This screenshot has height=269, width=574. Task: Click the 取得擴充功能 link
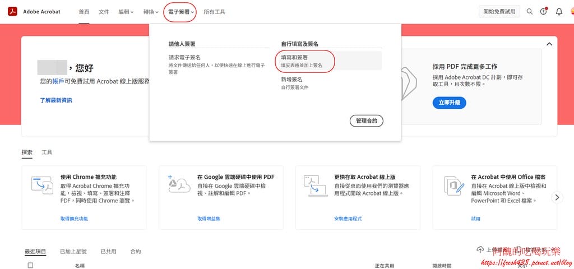point(74,219)
